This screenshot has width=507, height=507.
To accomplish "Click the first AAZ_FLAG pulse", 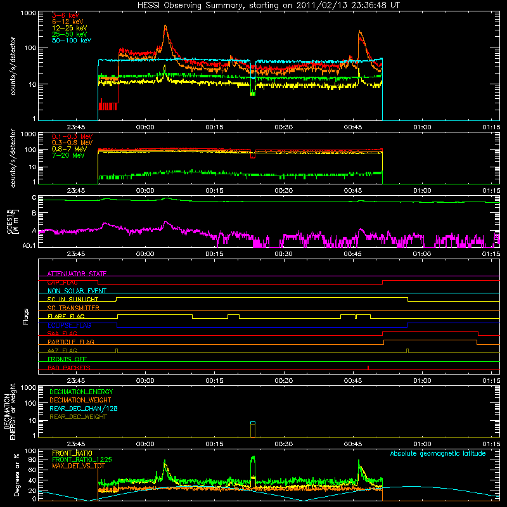I will (x=117, y=350).
